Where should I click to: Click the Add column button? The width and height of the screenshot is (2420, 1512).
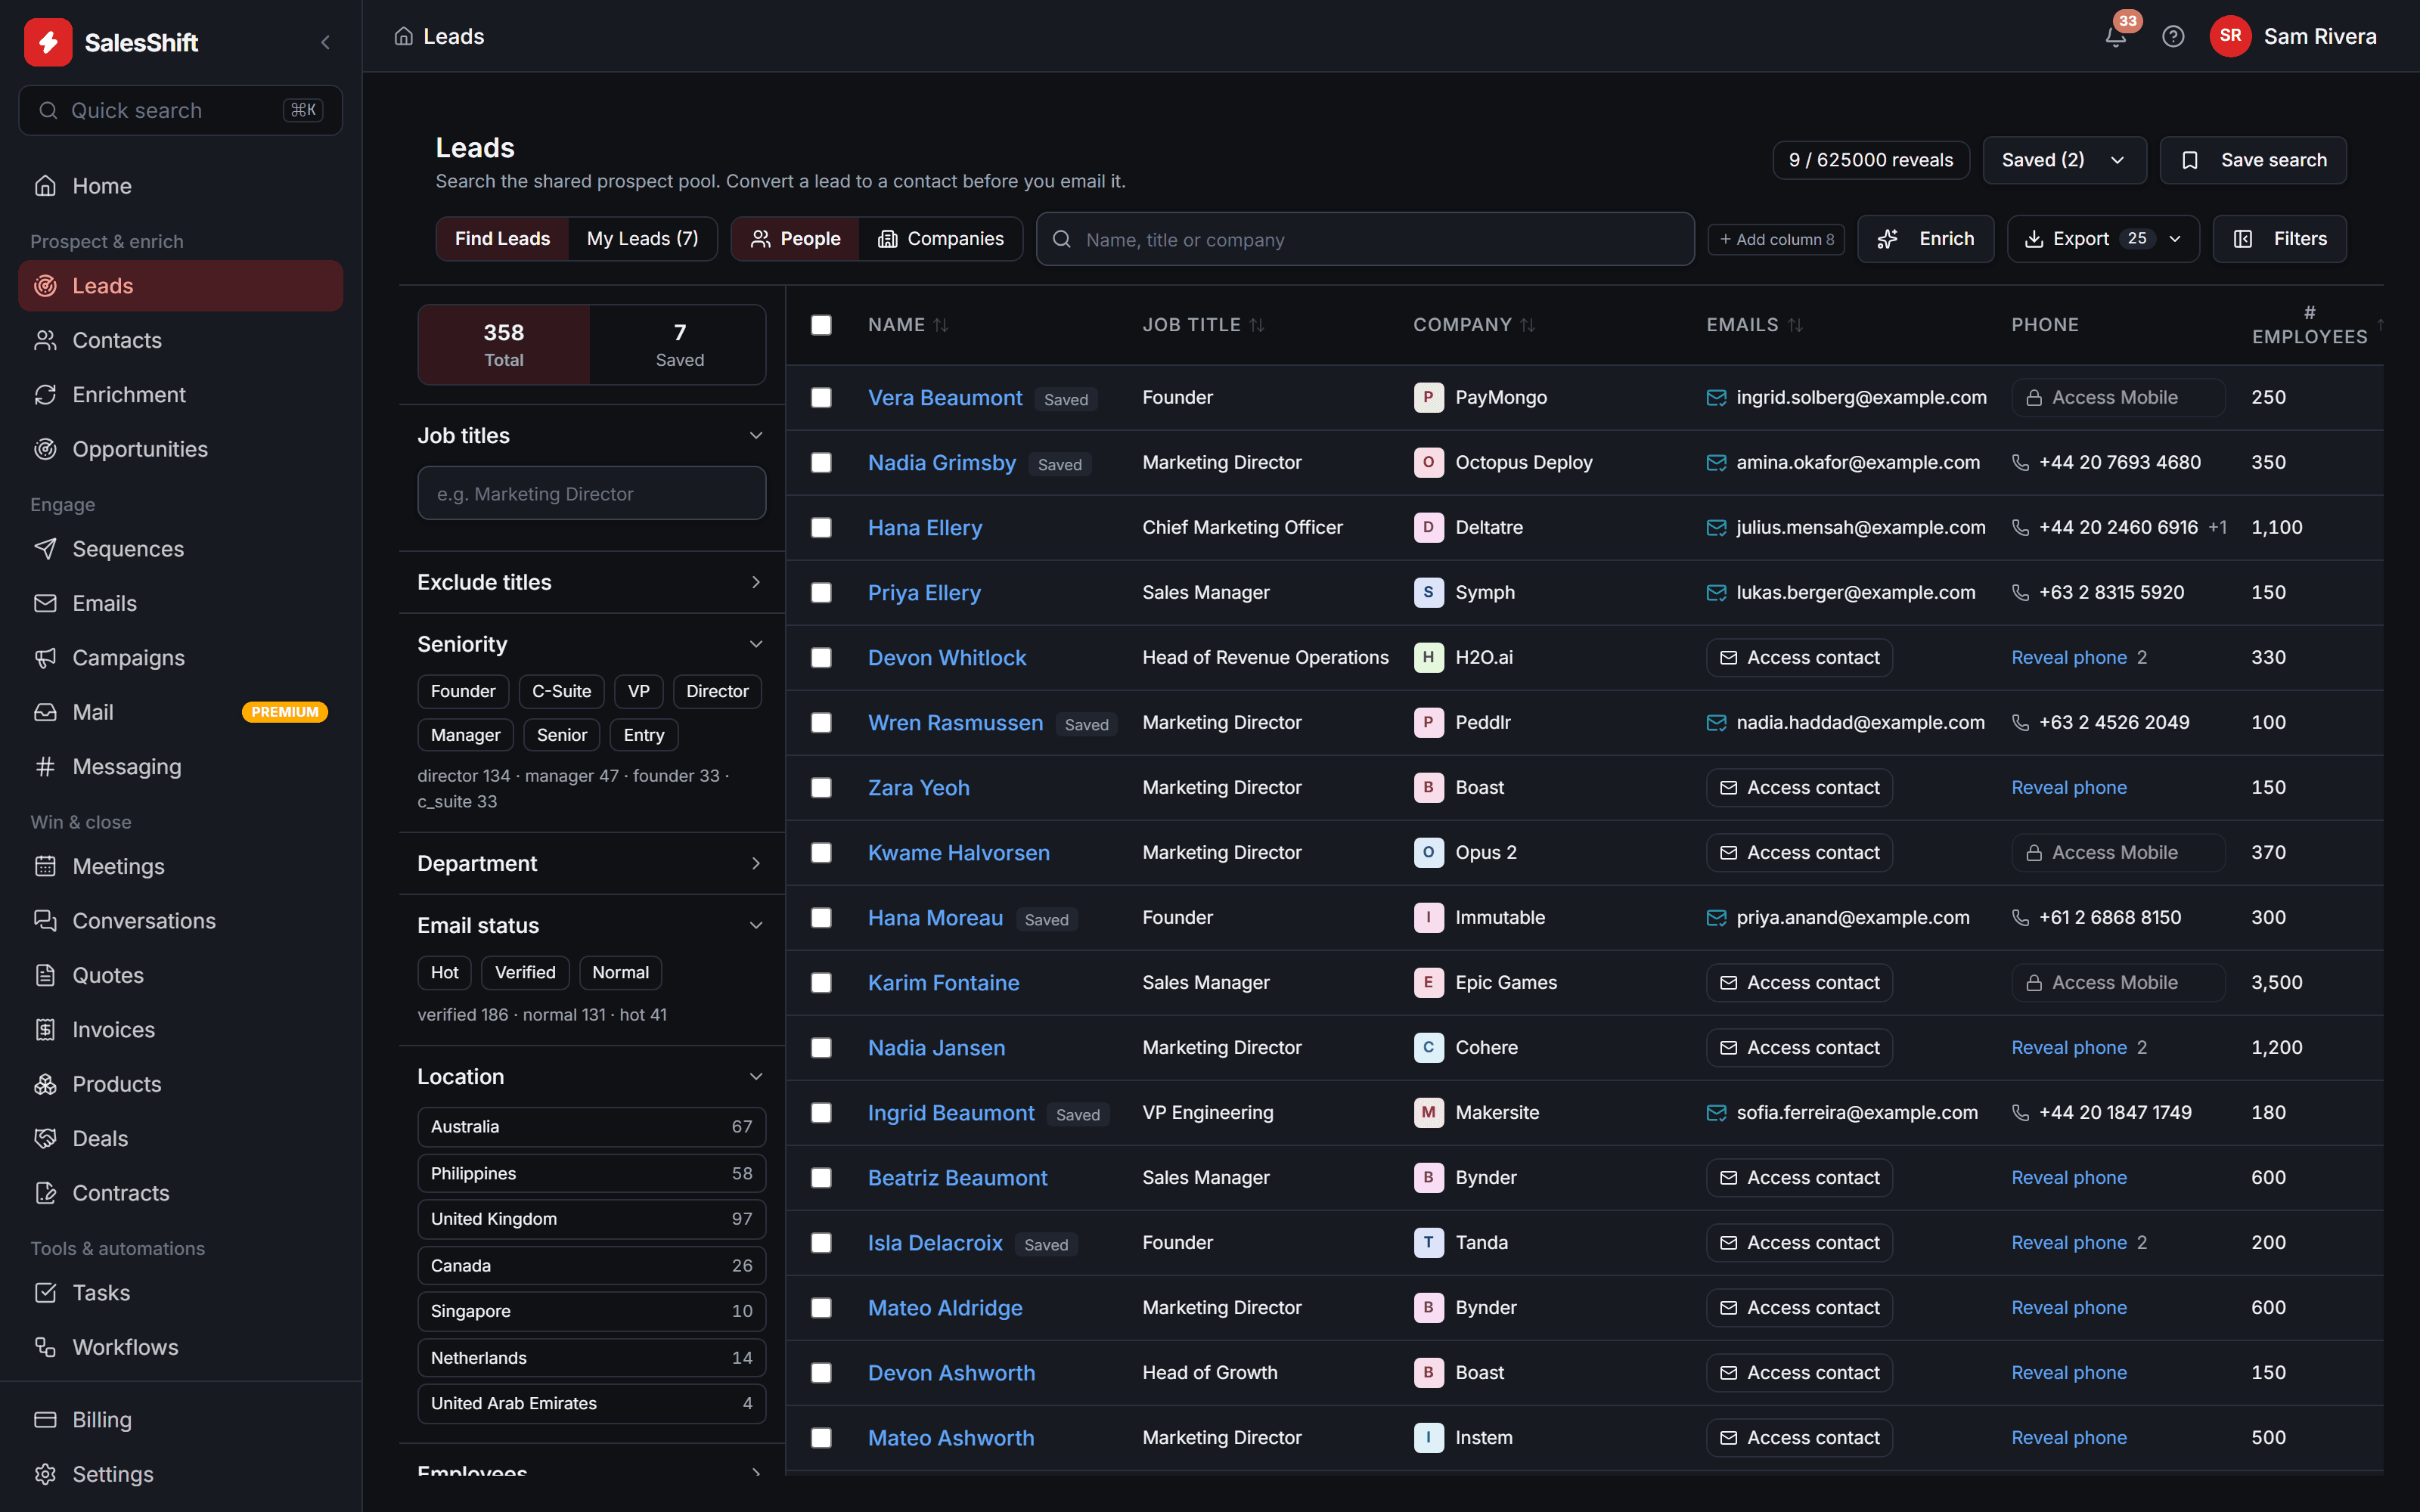[x=1776, y=240]
